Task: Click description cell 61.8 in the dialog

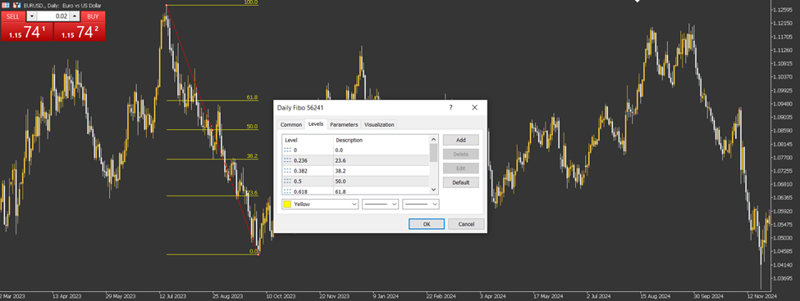Action: (x=341, y=191)
